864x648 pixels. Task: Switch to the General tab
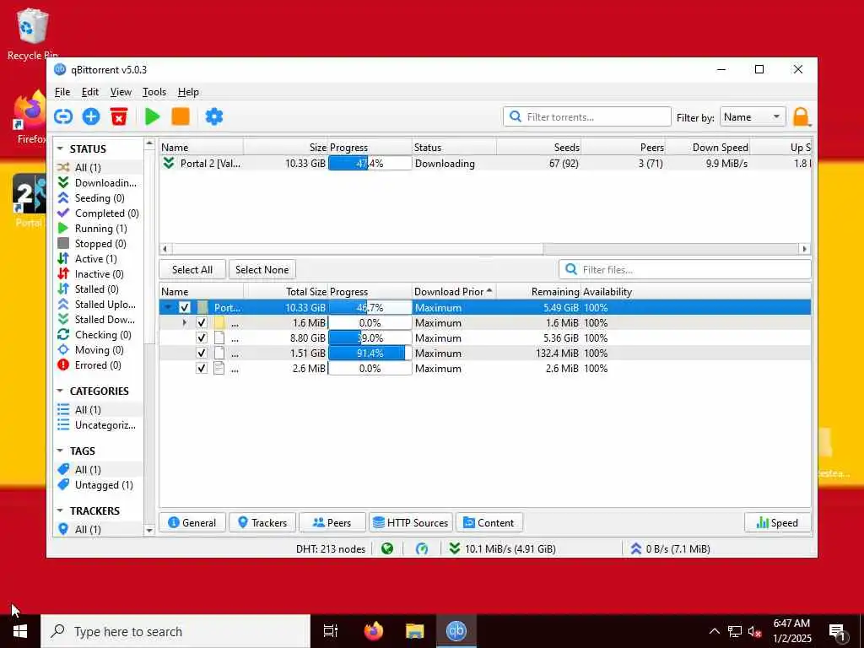[x=192, y=522]
